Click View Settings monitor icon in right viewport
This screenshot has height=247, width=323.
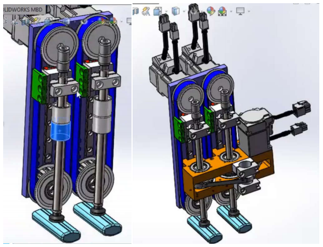point(240,11)
